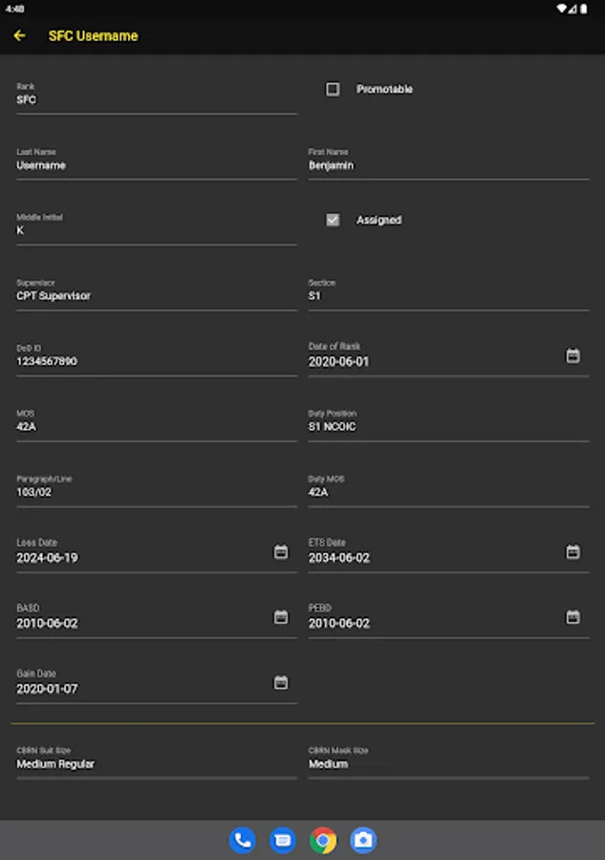
Task: Enable the Promotable checkbox
Action: (x=333, y=90)
